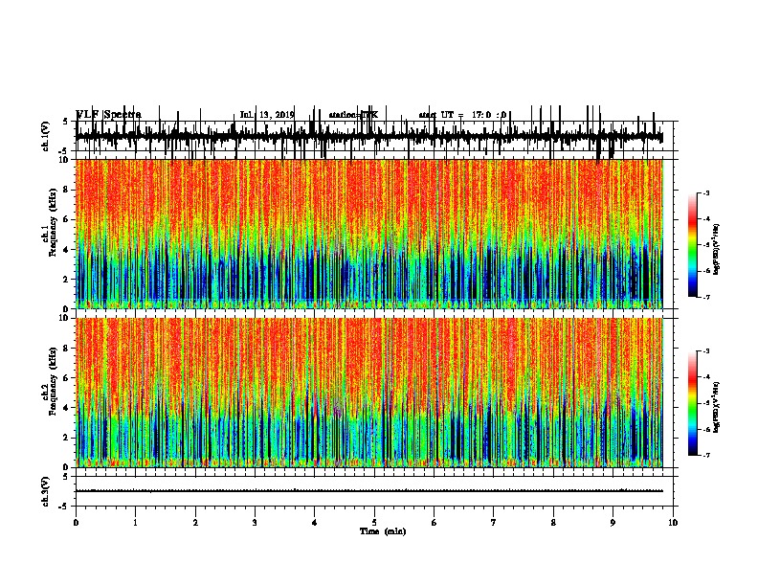Click the "8" tick on the time axis
Viewport: 758px width, 586px height.
[553, 523]
